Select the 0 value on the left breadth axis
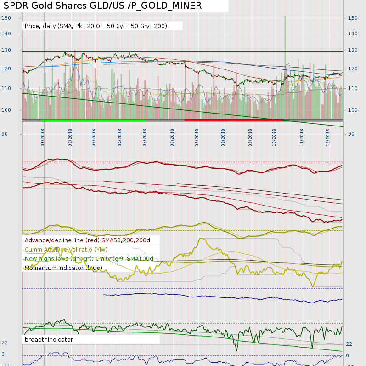The image size is (366, 366). [x=3, y=354]
